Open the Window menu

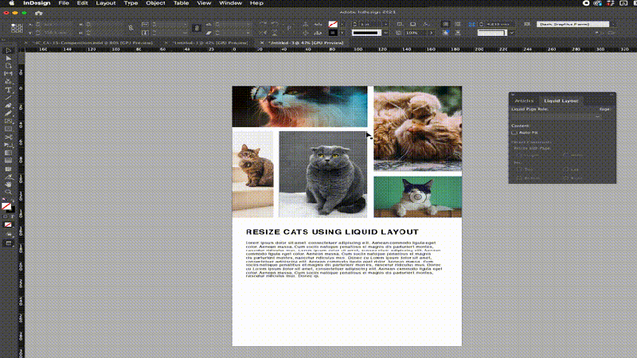coord(230,3)
